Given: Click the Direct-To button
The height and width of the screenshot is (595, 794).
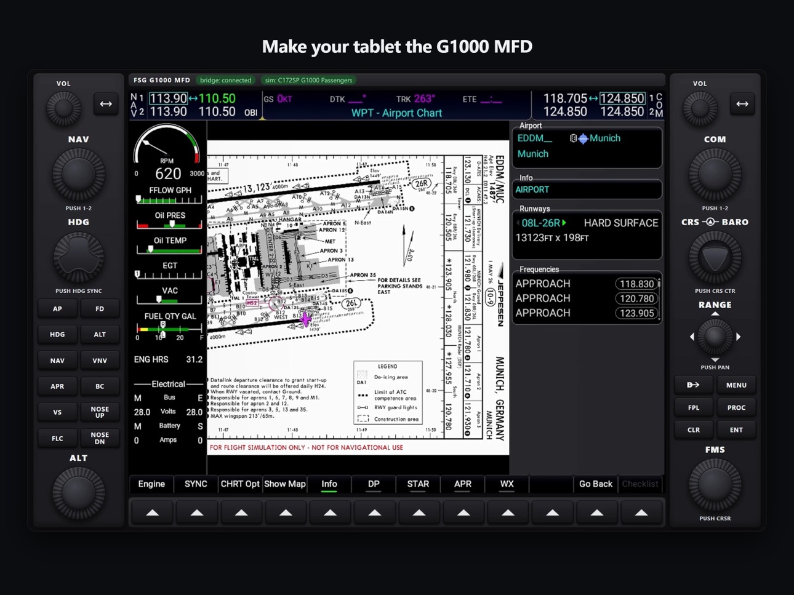Looking at the screenshot, I should (x=693, y=385).
